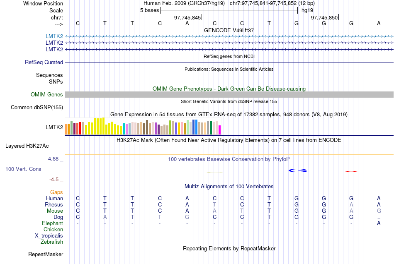Click the RefSeq Curated intron line

(229, 62)
